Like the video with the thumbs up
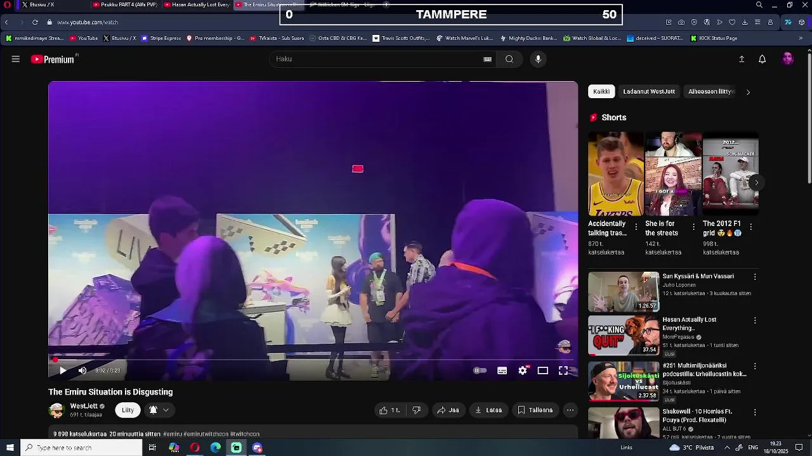 tap(390, 410)
